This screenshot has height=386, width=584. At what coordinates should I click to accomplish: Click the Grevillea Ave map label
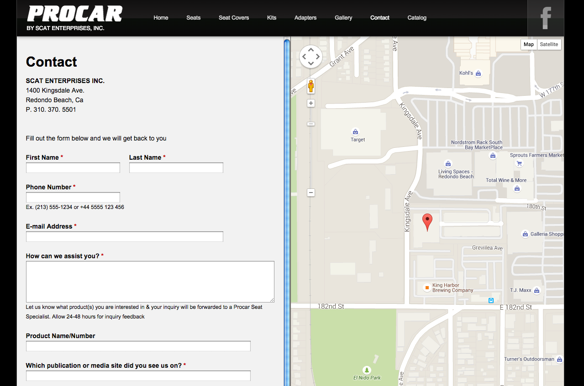click(487, 248)
